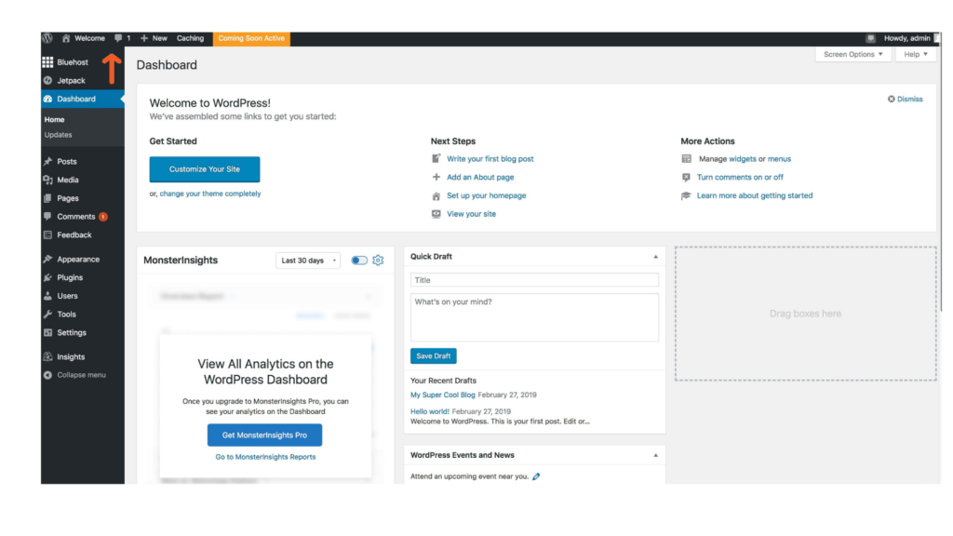Toggle the MonsterInsights widget switch
The height and width of the screenshot is (536, 953).
(359, 261)
